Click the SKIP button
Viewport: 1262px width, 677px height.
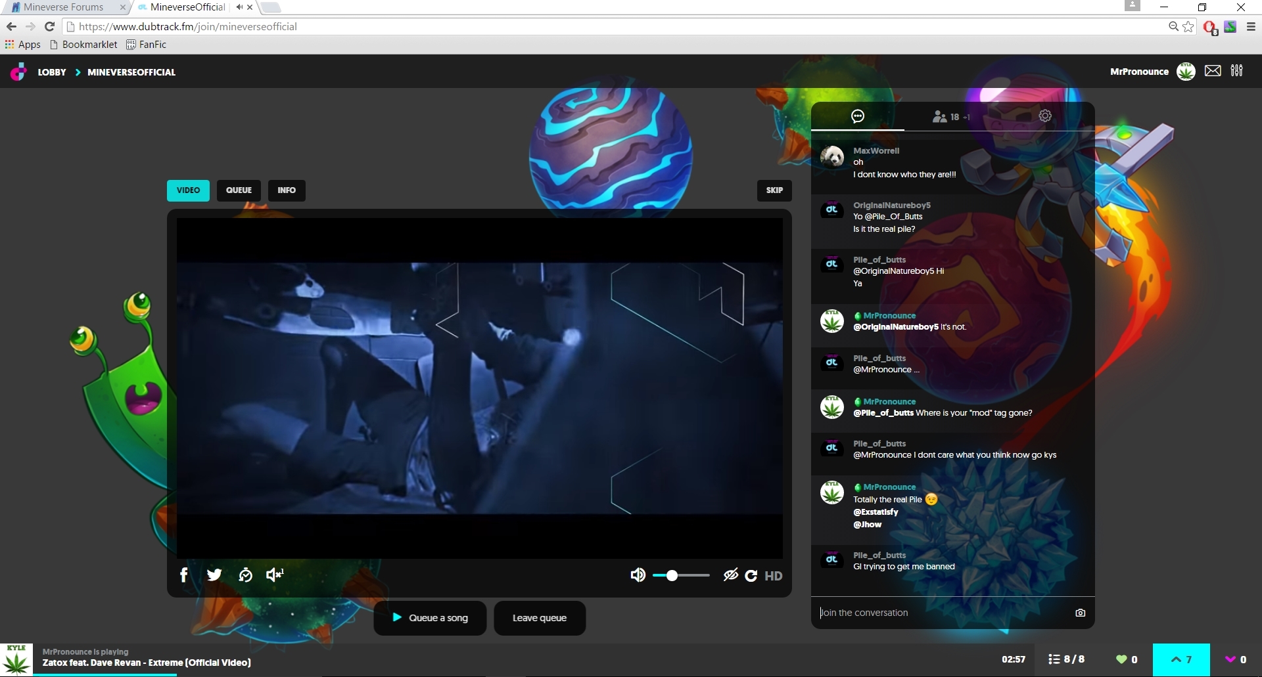774,190
